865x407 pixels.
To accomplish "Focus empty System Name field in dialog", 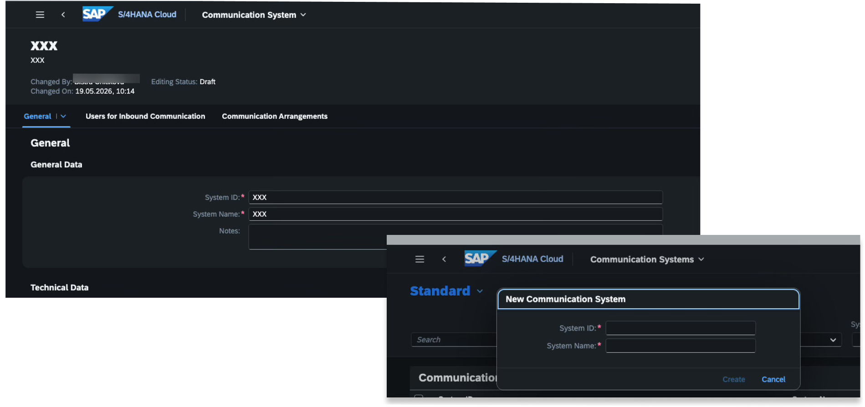I will click(681, 346).
